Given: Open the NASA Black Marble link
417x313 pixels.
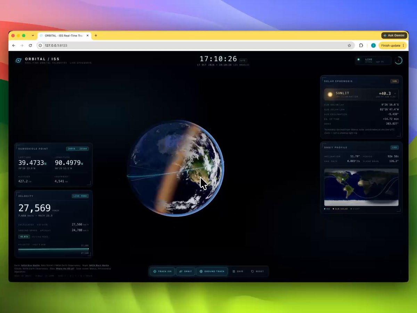Looking at the screenshot, I should tap(99, 265).
